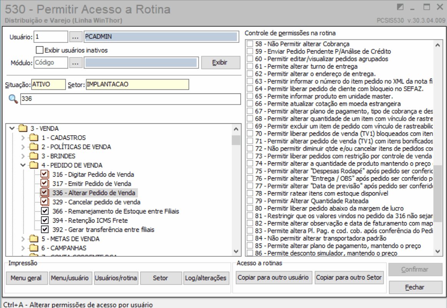This screenshot has width=447, height=308.
Task: Click the 3 - VENDA folder icon
Action: click(23, 129)
